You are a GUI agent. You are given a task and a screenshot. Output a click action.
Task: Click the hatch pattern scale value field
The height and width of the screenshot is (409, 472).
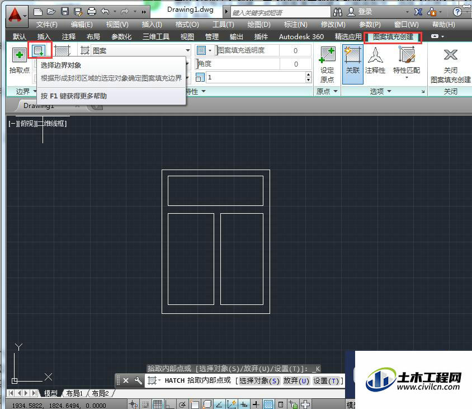coord(256,77)
